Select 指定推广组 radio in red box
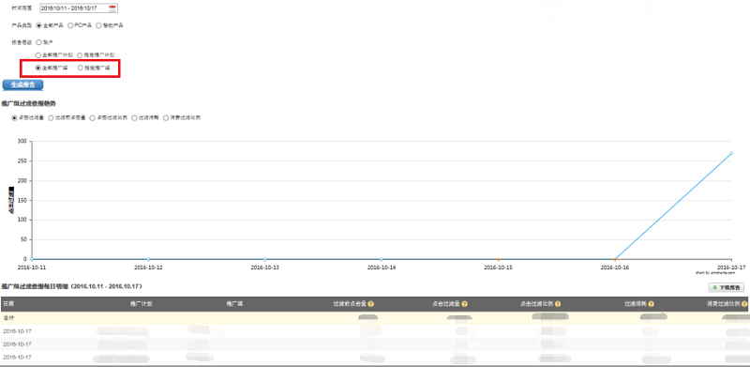 [x=81, y=68]
